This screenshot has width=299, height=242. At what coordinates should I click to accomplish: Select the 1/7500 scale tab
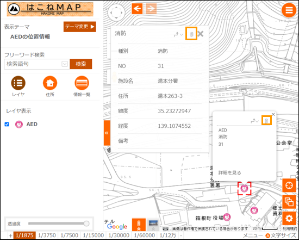pyautogui.click(x=69, y=235)
